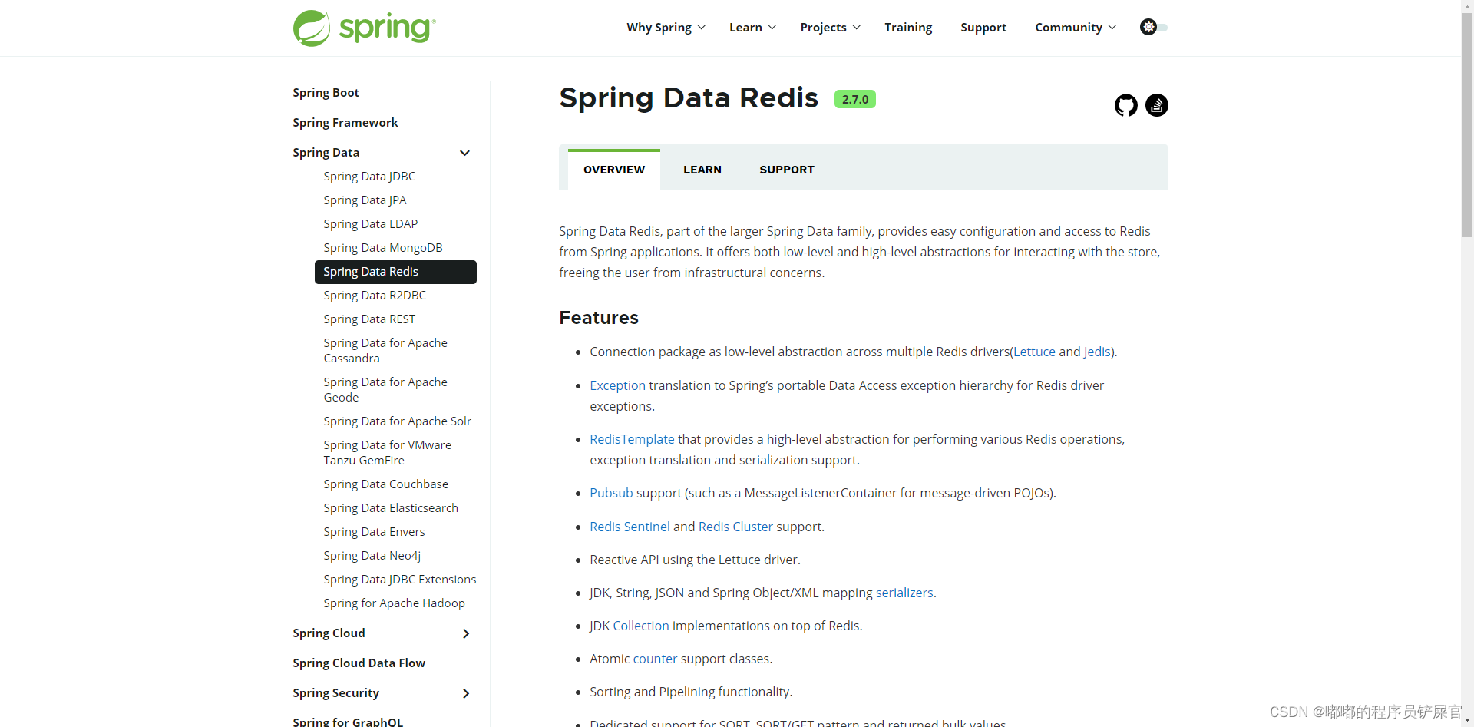
Task: Click the page vertical scrollbar thumb
Action: coord(1467,124)
